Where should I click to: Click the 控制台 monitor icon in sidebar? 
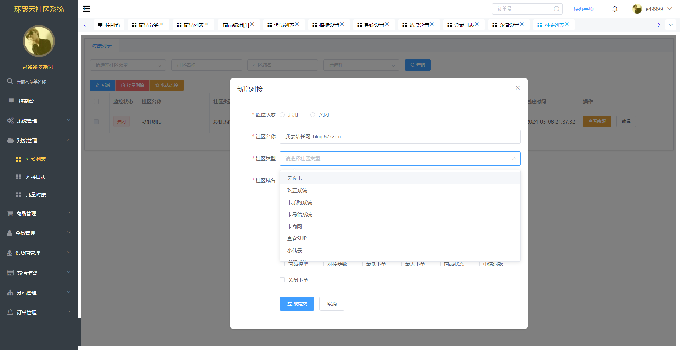click(11, 101)
